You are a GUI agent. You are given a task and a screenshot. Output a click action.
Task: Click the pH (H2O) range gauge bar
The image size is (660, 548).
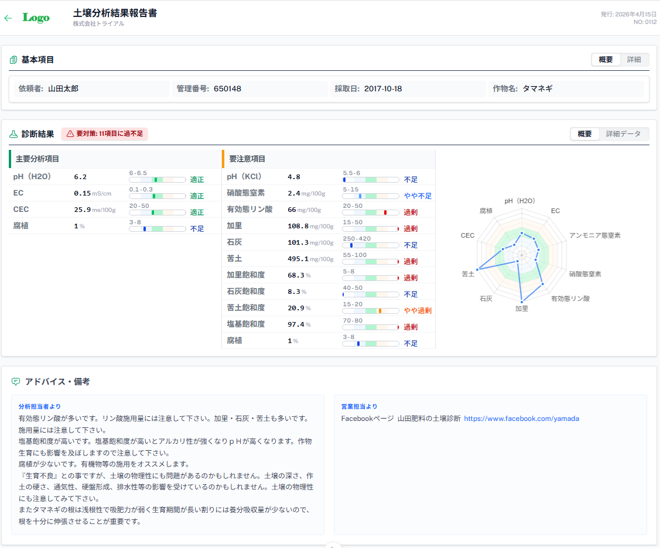[158, 180]
